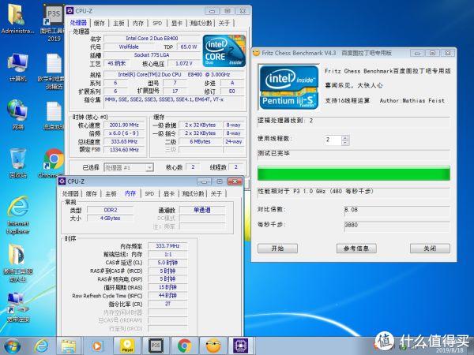This screenshot has height=355, width=474.
Task: Click the 8.08 对比倍数 result field
Action: click(x=397, y=210)
